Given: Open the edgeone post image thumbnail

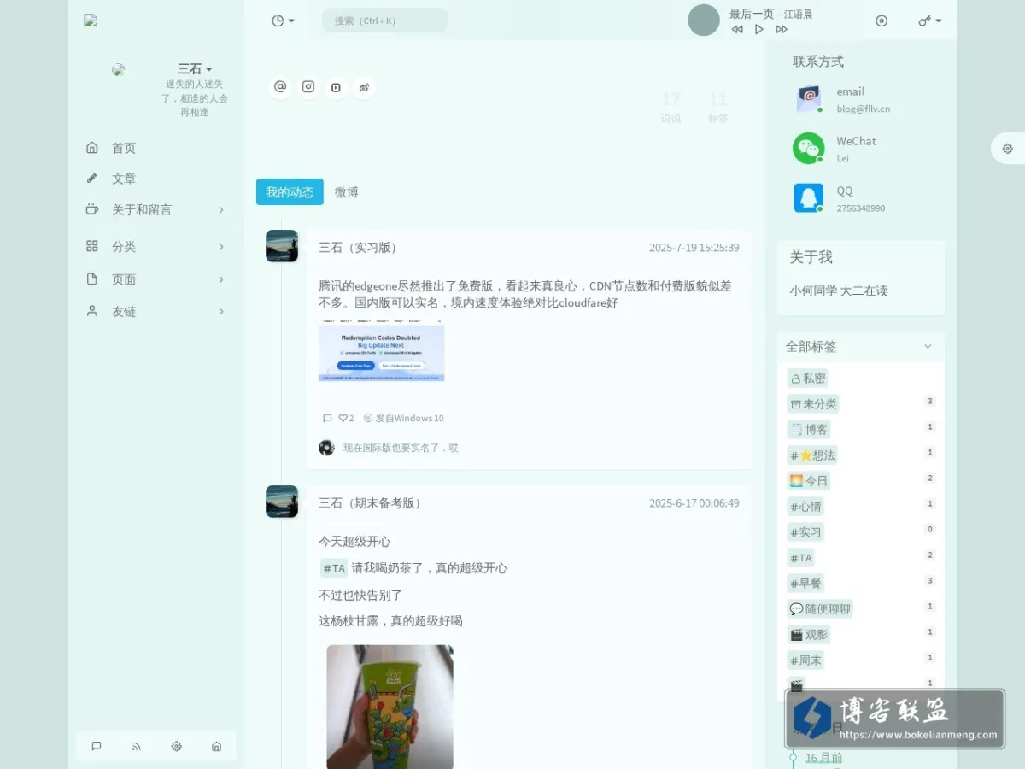Looking at the screenshot, I should click(x=382, y=351).
